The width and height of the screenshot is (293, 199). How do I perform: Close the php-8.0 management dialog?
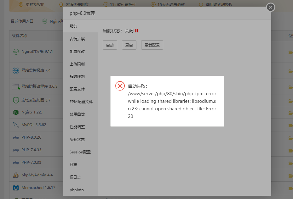click(x=270, y=7)
